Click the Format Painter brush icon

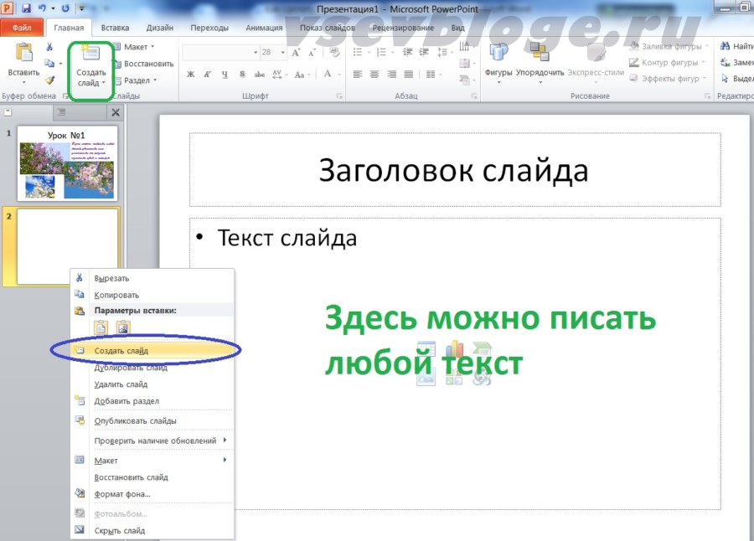pos(49,80)
